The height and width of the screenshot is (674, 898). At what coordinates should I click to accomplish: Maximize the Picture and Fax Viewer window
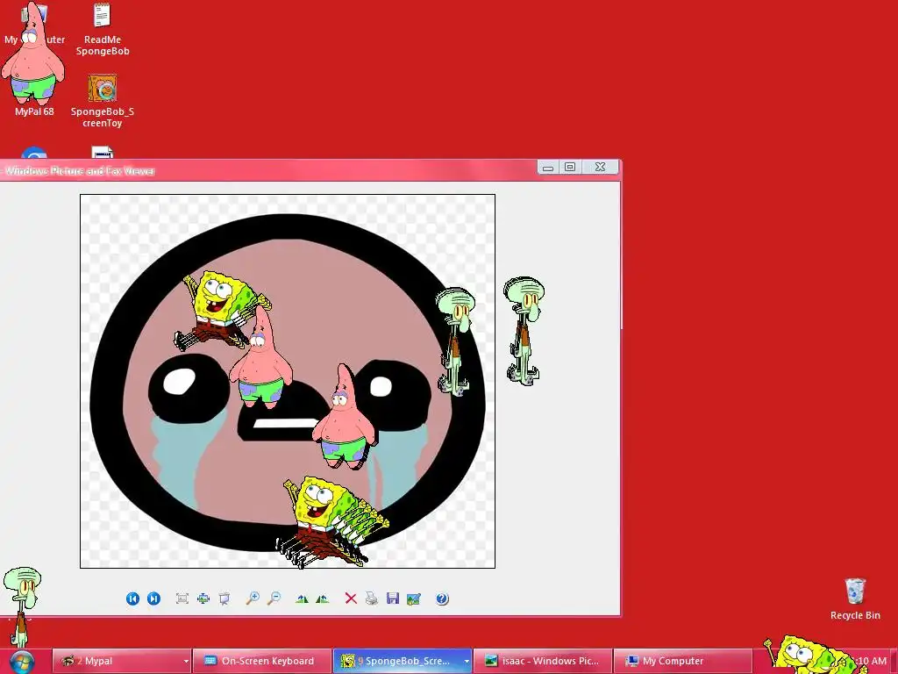tap(570, 168)
